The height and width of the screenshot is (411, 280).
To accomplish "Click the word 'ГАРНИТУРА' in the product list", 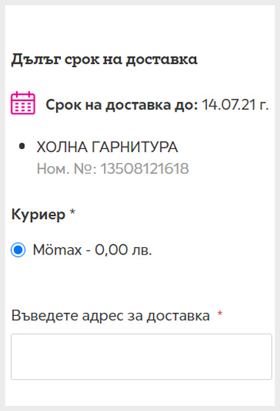I will (x=135, y=147).
